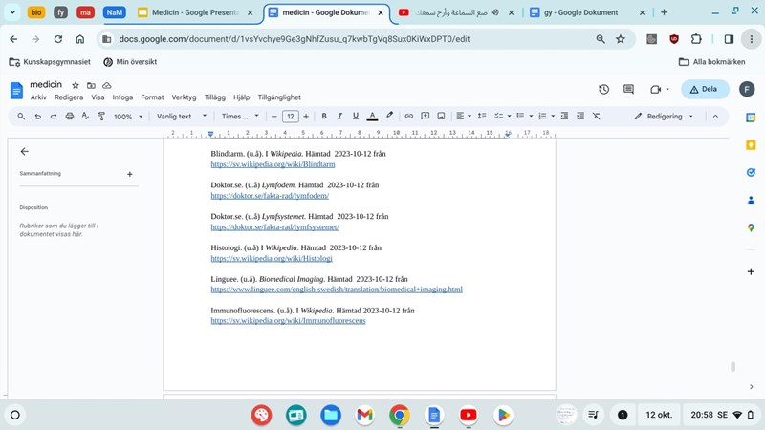This screenshot has height=430, width=765.
Task: Click the undo arrow icon
Action: click(37, 117)
